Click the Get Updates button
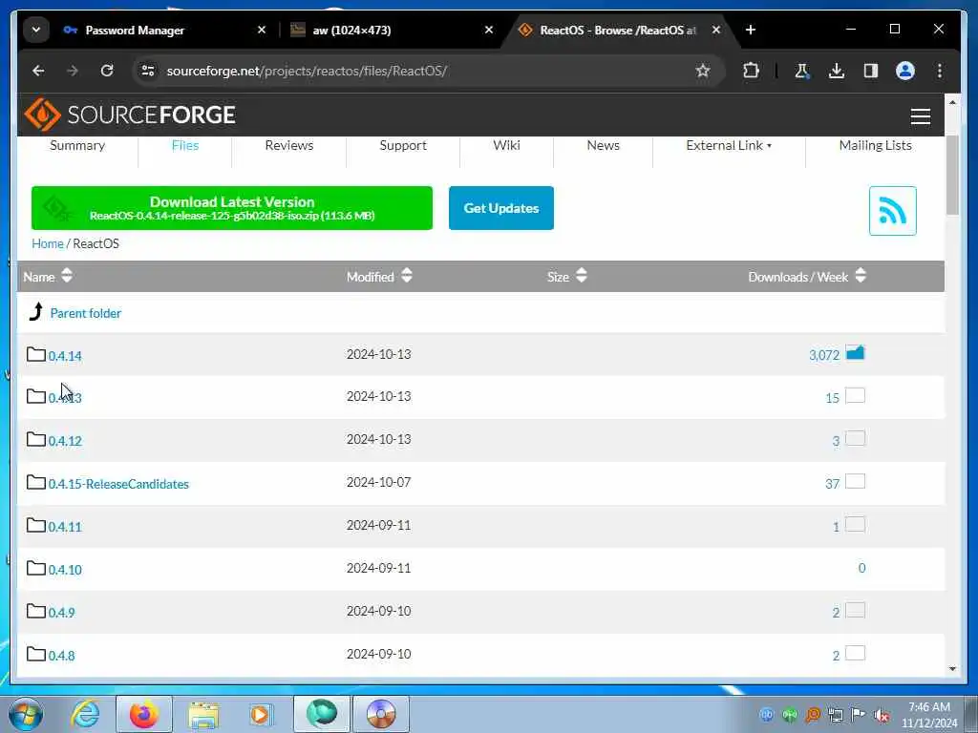Screen dimensions: 978x733 (x=500, y=208)
